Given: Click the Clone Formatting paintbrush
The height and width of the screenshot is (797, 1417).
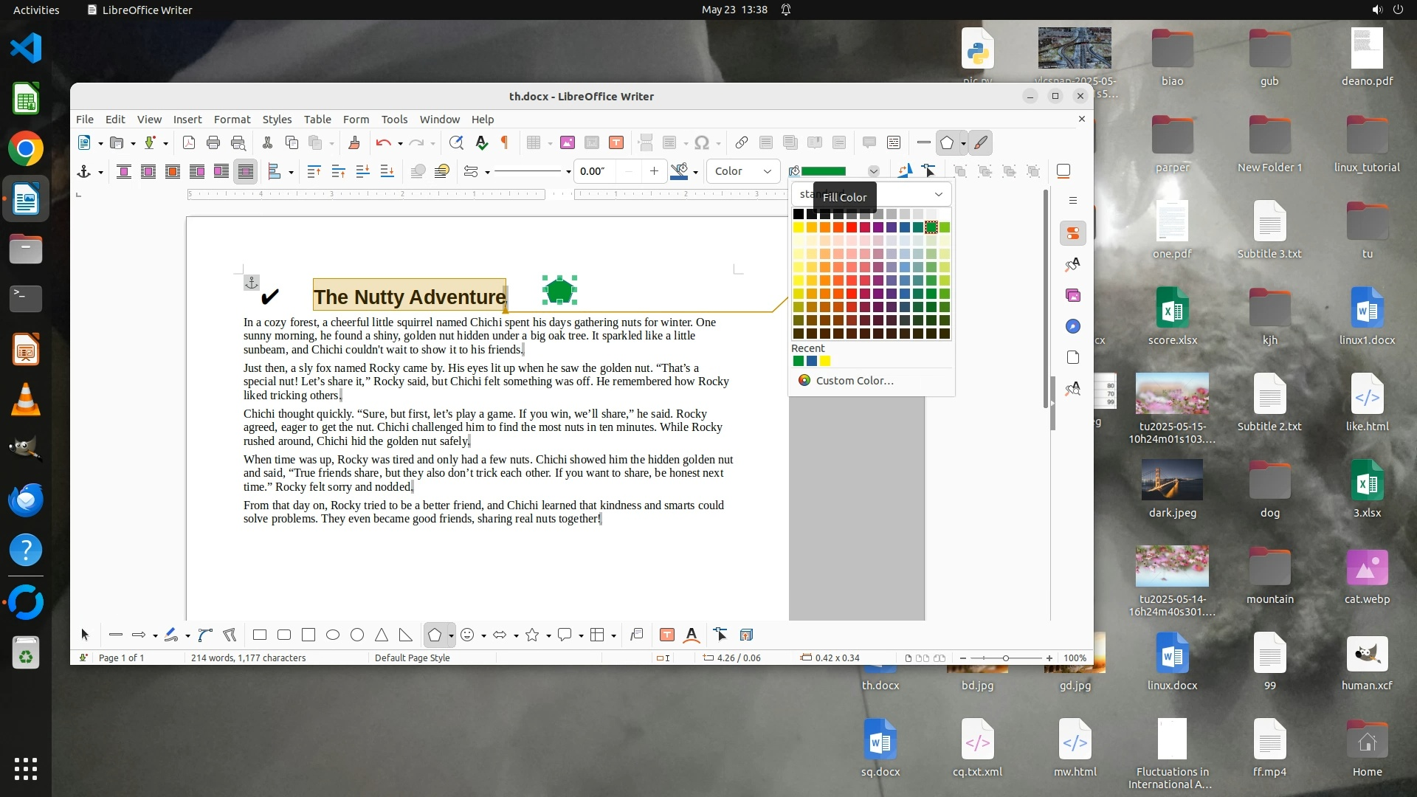Looking at the screenshot, I should 354,142.
